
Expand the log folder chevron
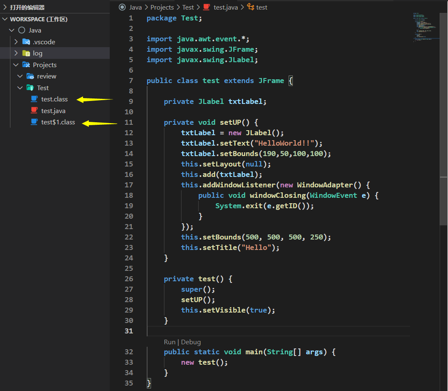tap(16, 53)
